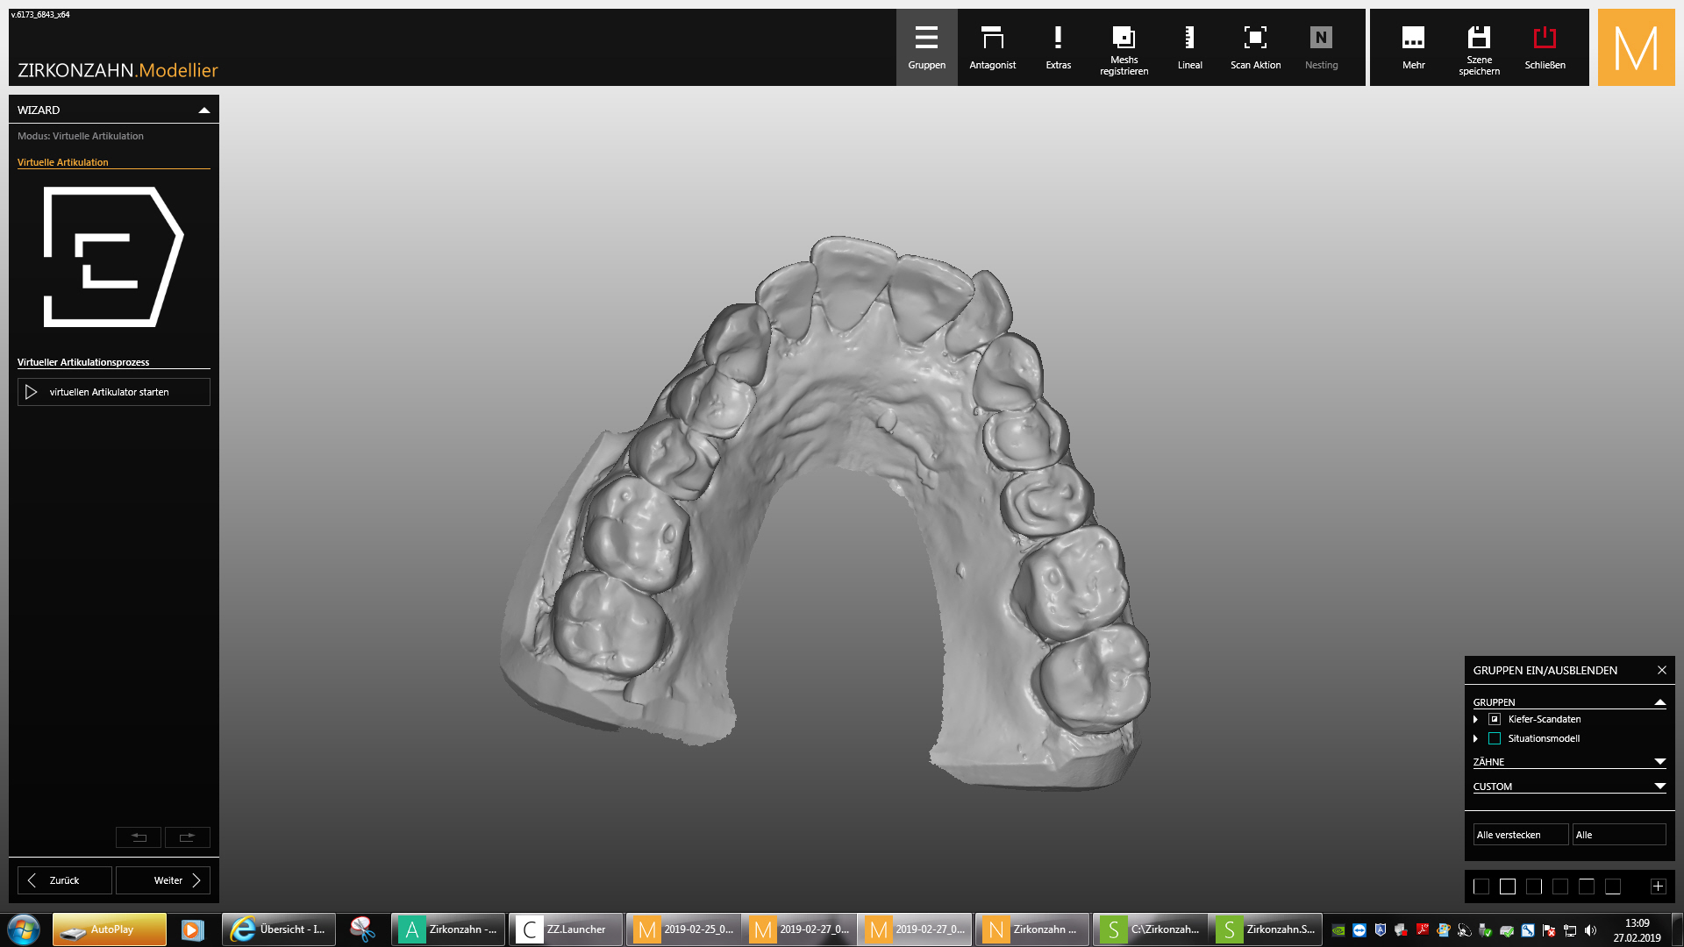Open the Windows Start menu
Image resolution: width=1684 pixels, height=947 pixels.
24,929
